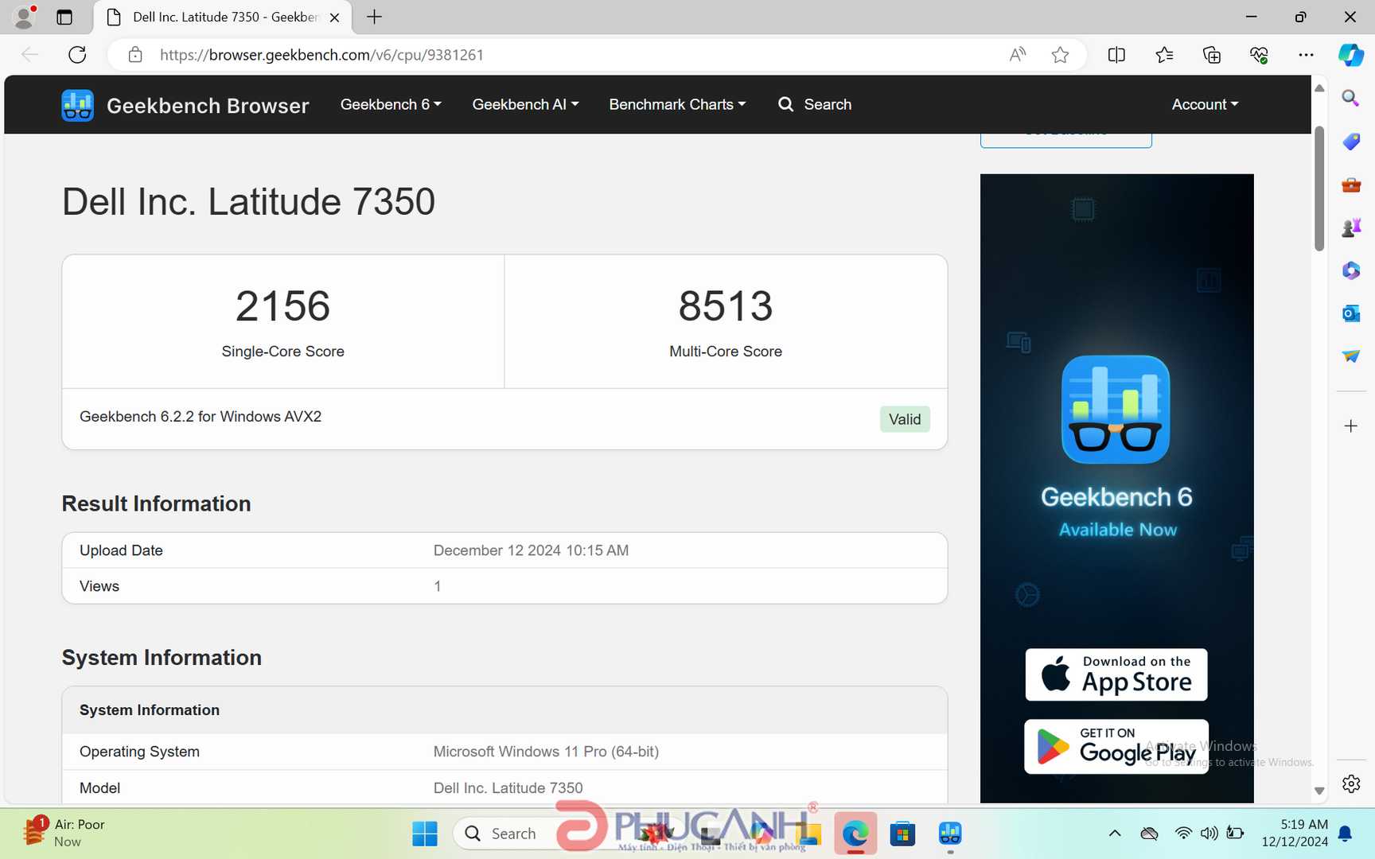Image resolution: width=1375 pixels, height=859 pixels.
Task: Open Geekbench app from the taskbar
Action: [950, 834]
